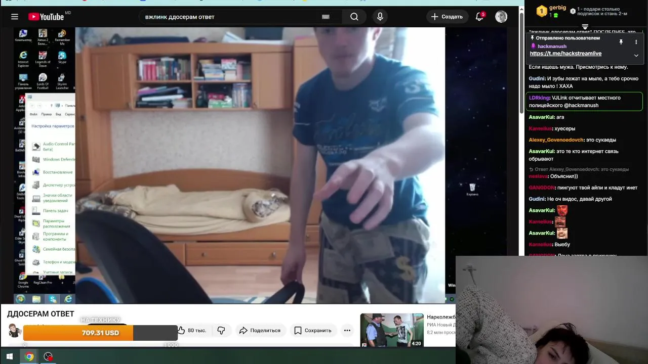Switch to OBS Studio in the taskbar
Screen dimensions: 648x364
(x=48, y=356)
